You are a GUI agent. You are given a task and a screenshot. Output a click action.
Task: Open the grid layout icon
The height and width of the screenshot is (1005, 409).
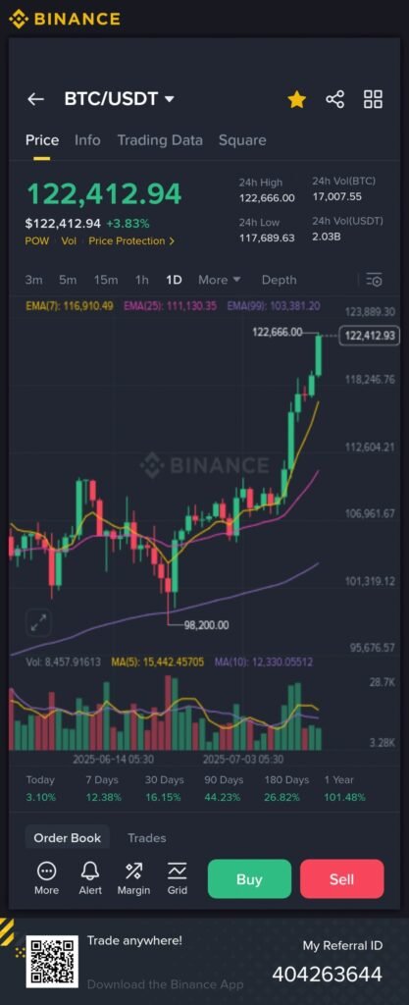tap(373, 99)
